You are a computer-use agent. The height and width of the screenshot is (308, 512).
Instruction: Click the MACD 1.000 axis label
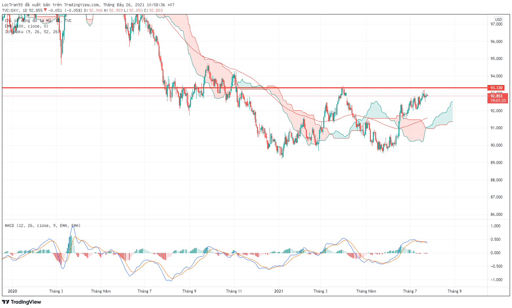coord(495,226)
